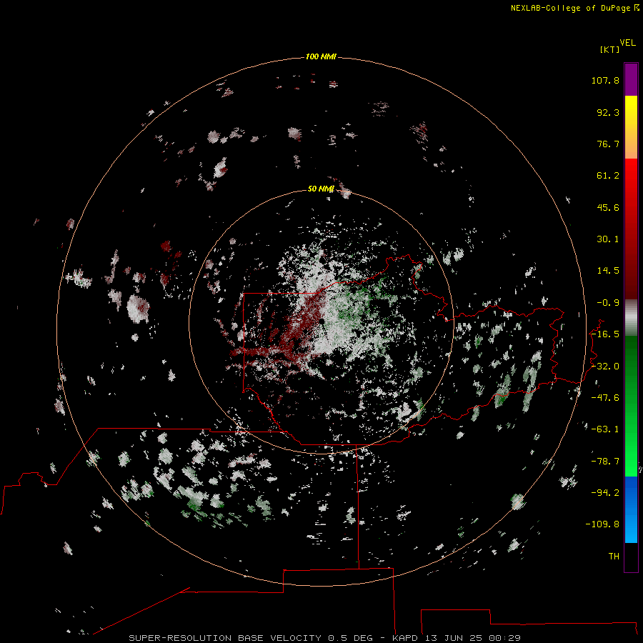
Task: Click the -16.5 legend value
Action: tap(605, 334)
